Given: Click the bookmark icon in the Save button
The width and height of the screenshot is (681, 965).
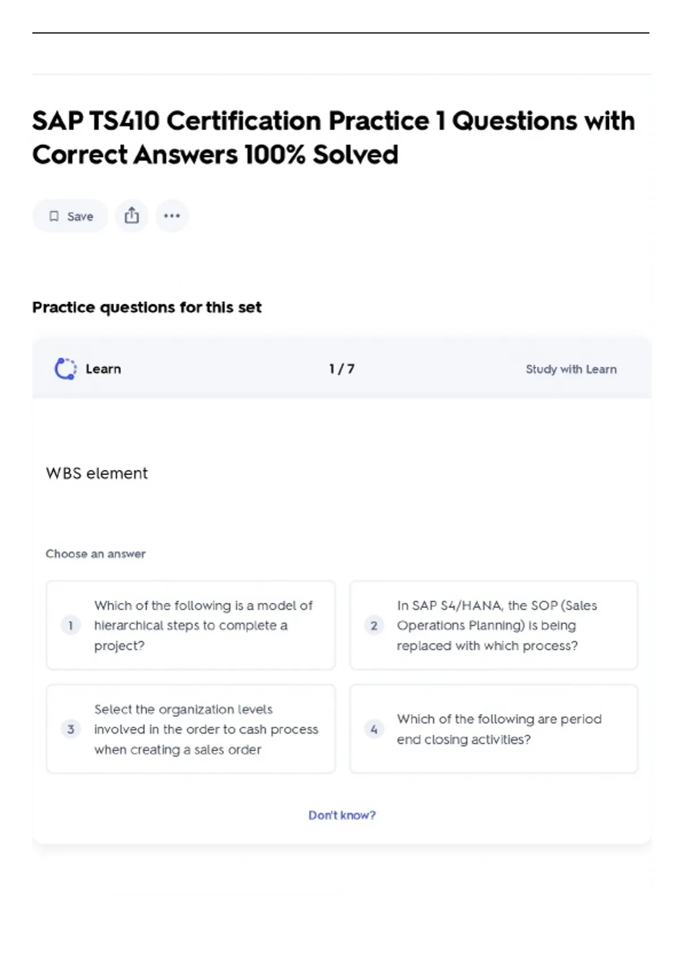Looking at the screenshot, I should [54, 216].
